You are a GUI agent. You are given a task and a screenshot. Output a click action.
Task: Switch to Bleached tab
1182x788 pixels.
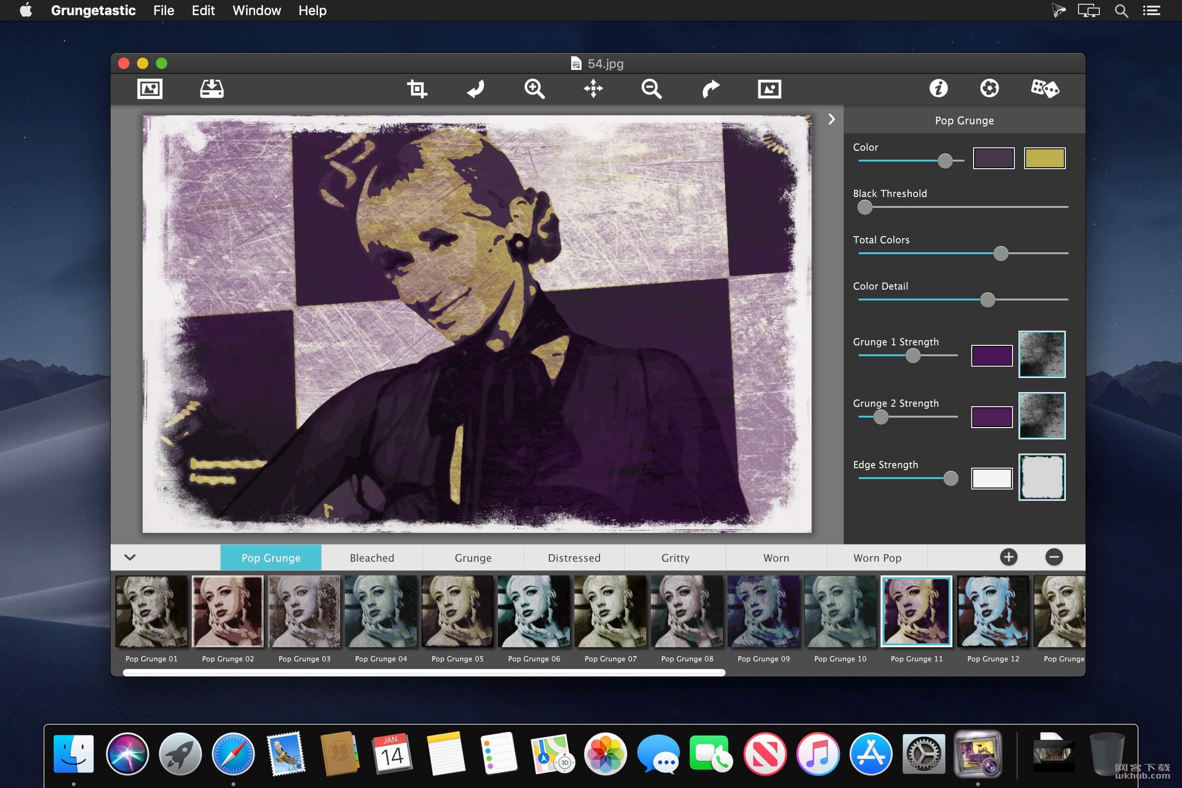point(372,557)
